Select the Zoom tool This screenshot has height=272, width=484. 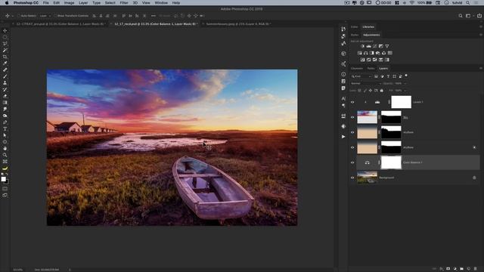pos(5,155)
